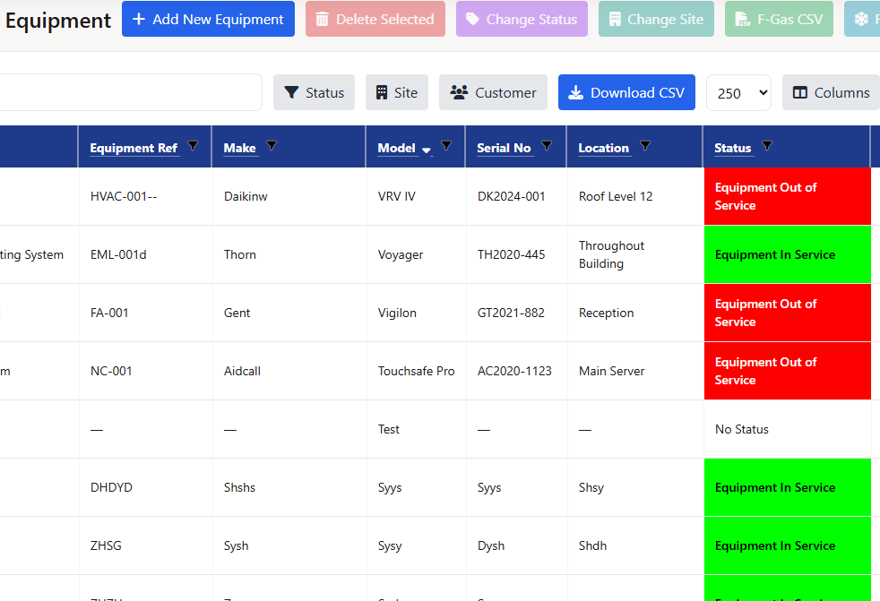The width and height of the screenshot is (880, 601).
Task: Click ZHSG In Service status
Action: pyautogui.click(x=788, y=546)
